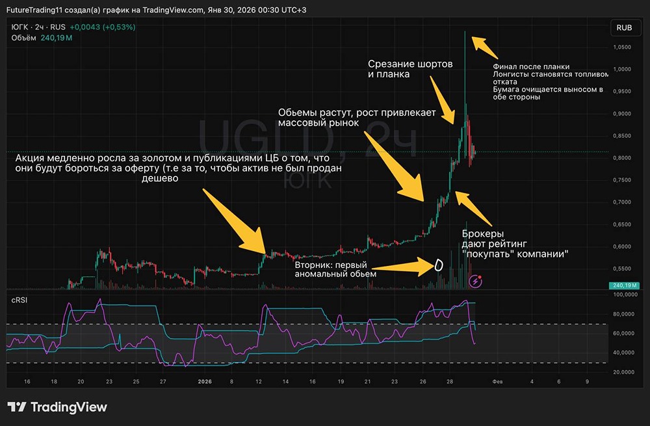Open the purple lightning event marker

(476, 282)
